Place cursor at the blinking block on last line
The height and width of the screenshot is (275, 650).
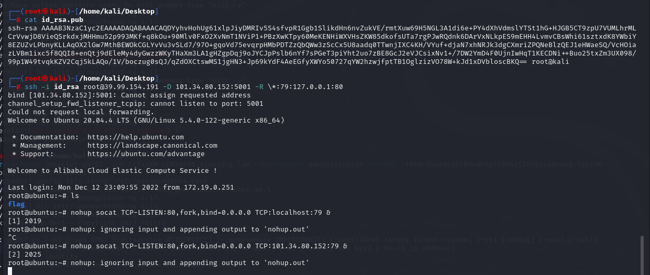10,271
